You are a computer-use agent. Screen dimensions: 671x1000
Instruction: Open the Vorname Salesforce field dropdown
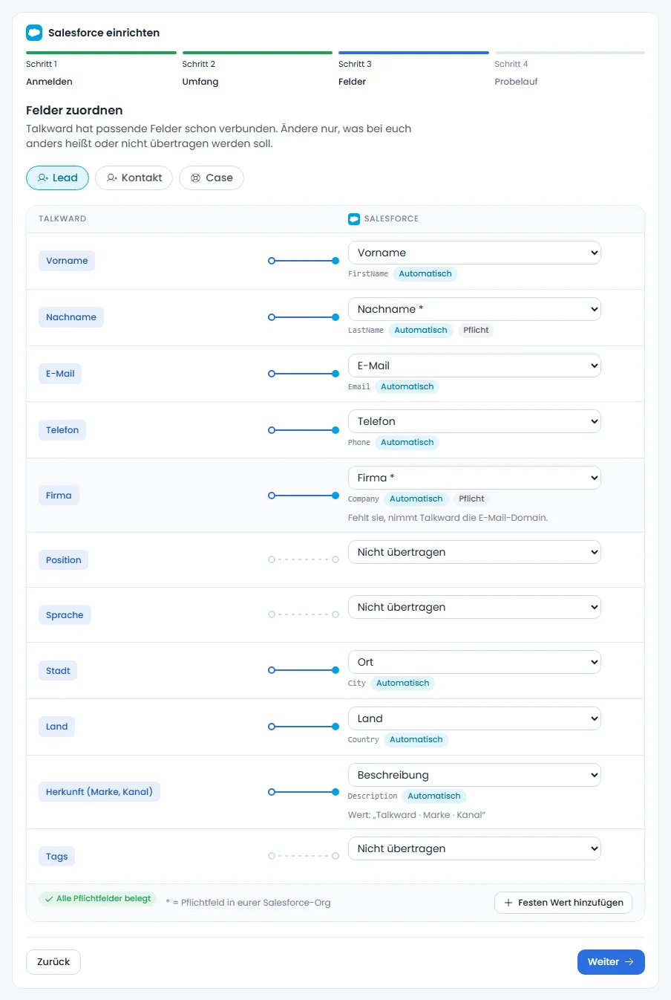[x=474, y=253]
